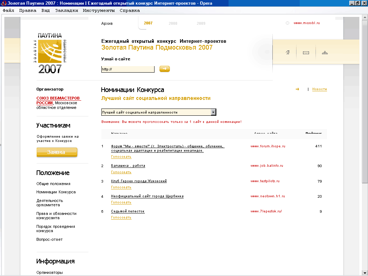Viewport: 368px width, 276px height.
Task: Open the Закладки menu
Action: 66,10
